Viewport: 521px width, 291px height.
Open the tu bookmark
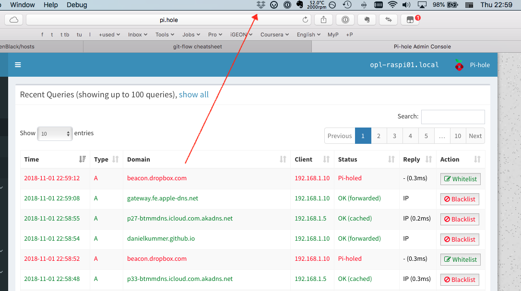79,35
